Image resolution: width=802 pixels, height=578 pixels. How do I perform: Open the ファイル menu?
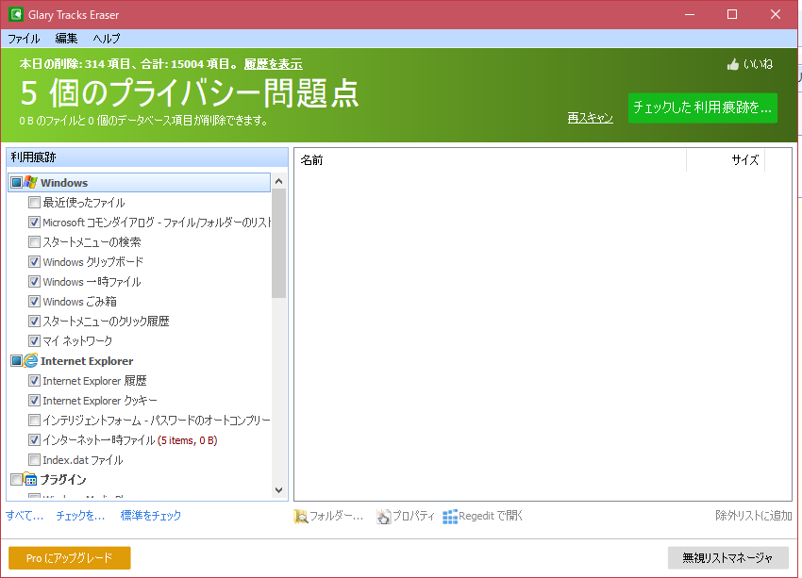pyautogui.click(x=24, y=39)
